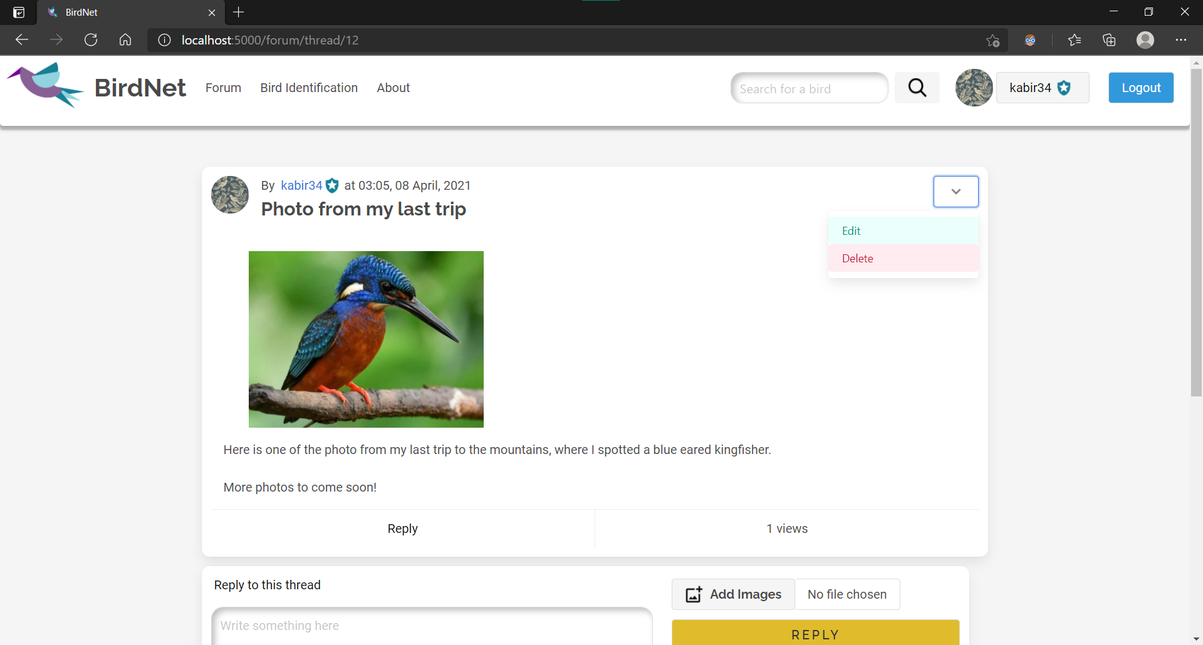Image resolution: width=1203 pixels, height=645 pixels.
Task: Click the page reload icon
Action: click(x=91, y=39)
